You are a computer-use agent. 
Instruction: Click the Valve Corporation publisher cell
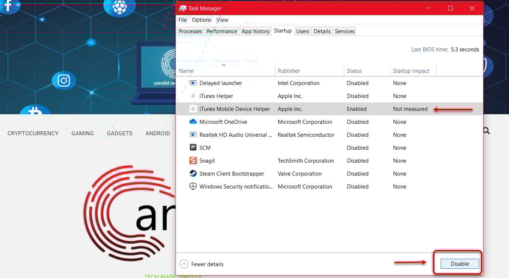point(300,174)
